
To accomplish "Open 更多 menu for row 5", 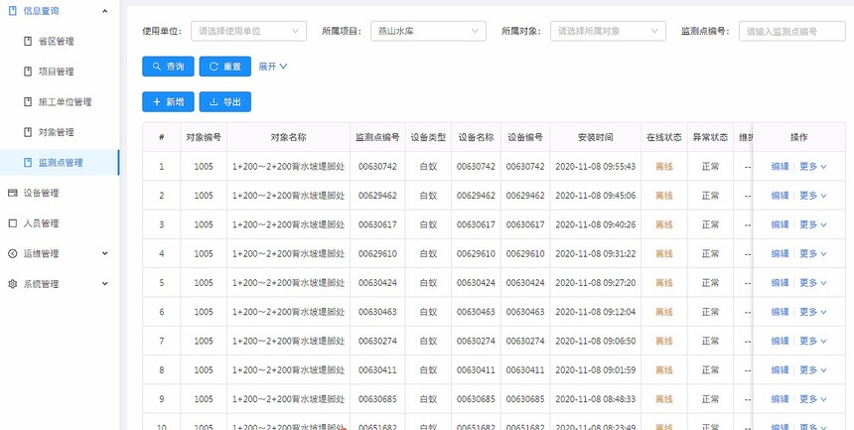I will [x=812, y=282].
